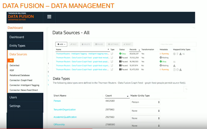Click globe entity icon in graph-feed-atlas row

[x=177, y=70]
